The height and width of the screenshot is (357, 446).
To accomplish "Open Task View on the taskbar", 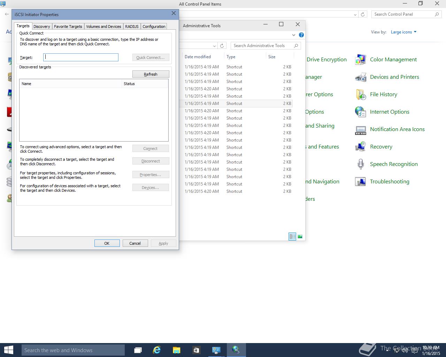I will [138, 350].
